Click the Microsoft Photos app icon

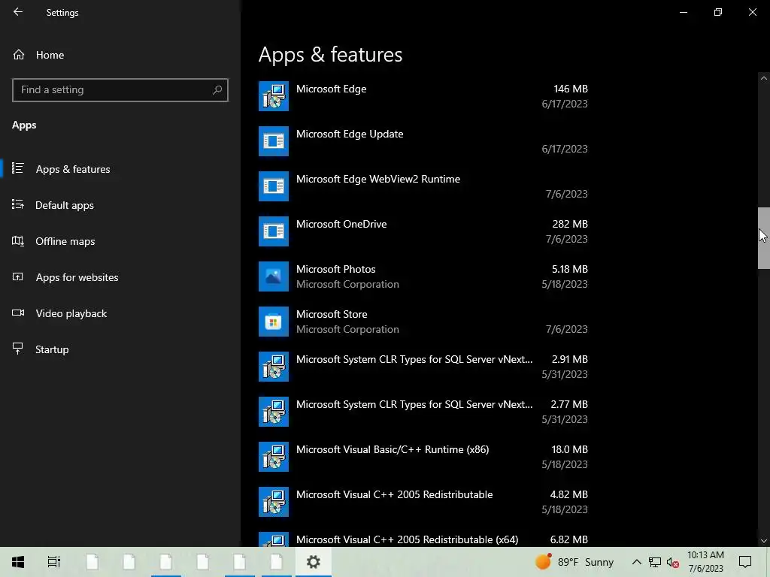point(274,276)
